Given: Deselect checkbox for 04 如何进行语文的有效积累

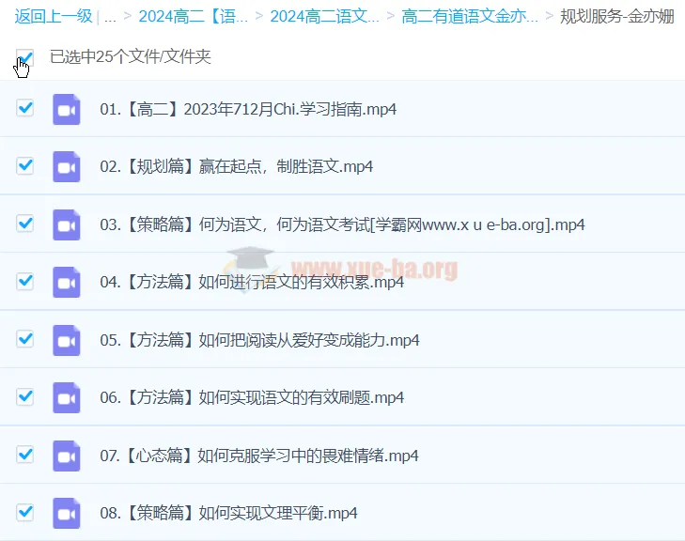Looking at the screenshot, I should coord(25,281).
